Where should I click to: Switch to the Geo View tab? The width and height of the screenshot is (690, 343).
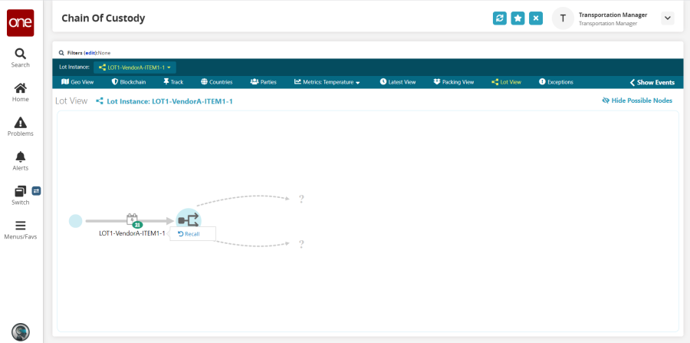[77, 82]
